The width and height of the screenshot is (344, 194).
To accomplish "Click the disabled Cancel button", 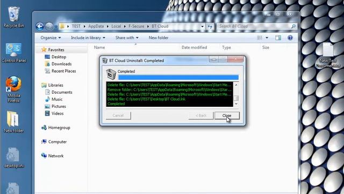I will coord(118,115).
